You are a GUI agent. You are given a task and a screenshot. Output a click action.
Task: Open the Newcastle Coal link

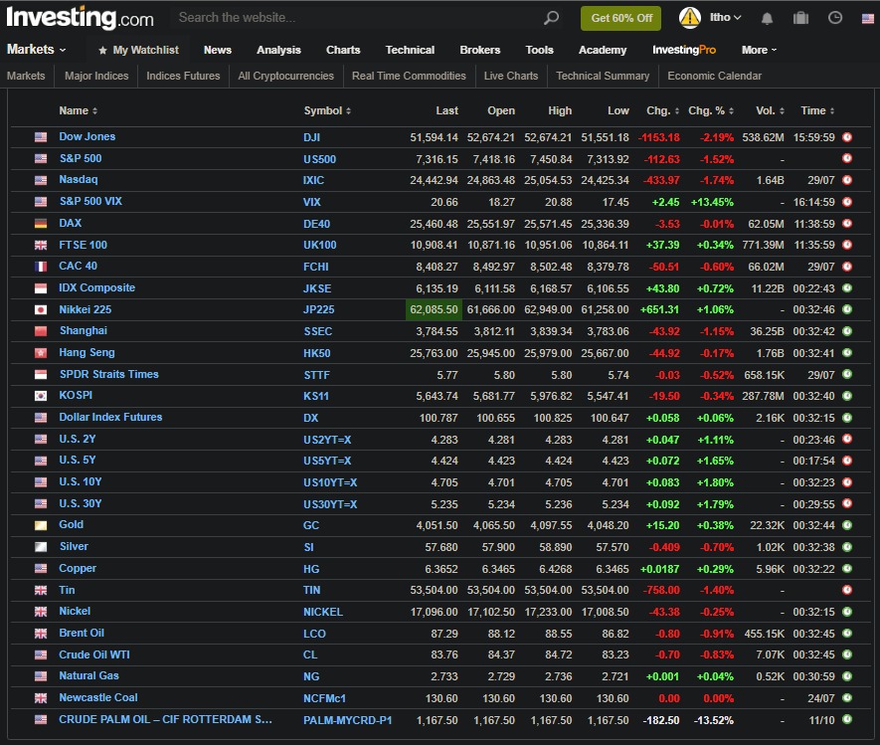98,697
